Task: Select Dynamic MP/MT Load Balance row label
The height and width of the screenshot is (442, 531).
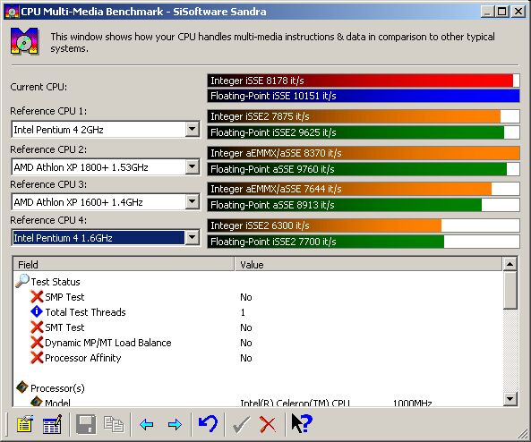Action: [x=108, y=343]
